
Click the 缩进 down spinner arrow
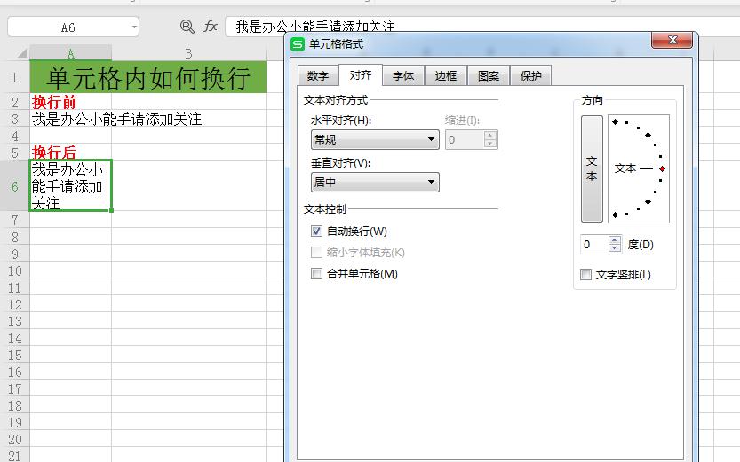[x=490, y=145]
